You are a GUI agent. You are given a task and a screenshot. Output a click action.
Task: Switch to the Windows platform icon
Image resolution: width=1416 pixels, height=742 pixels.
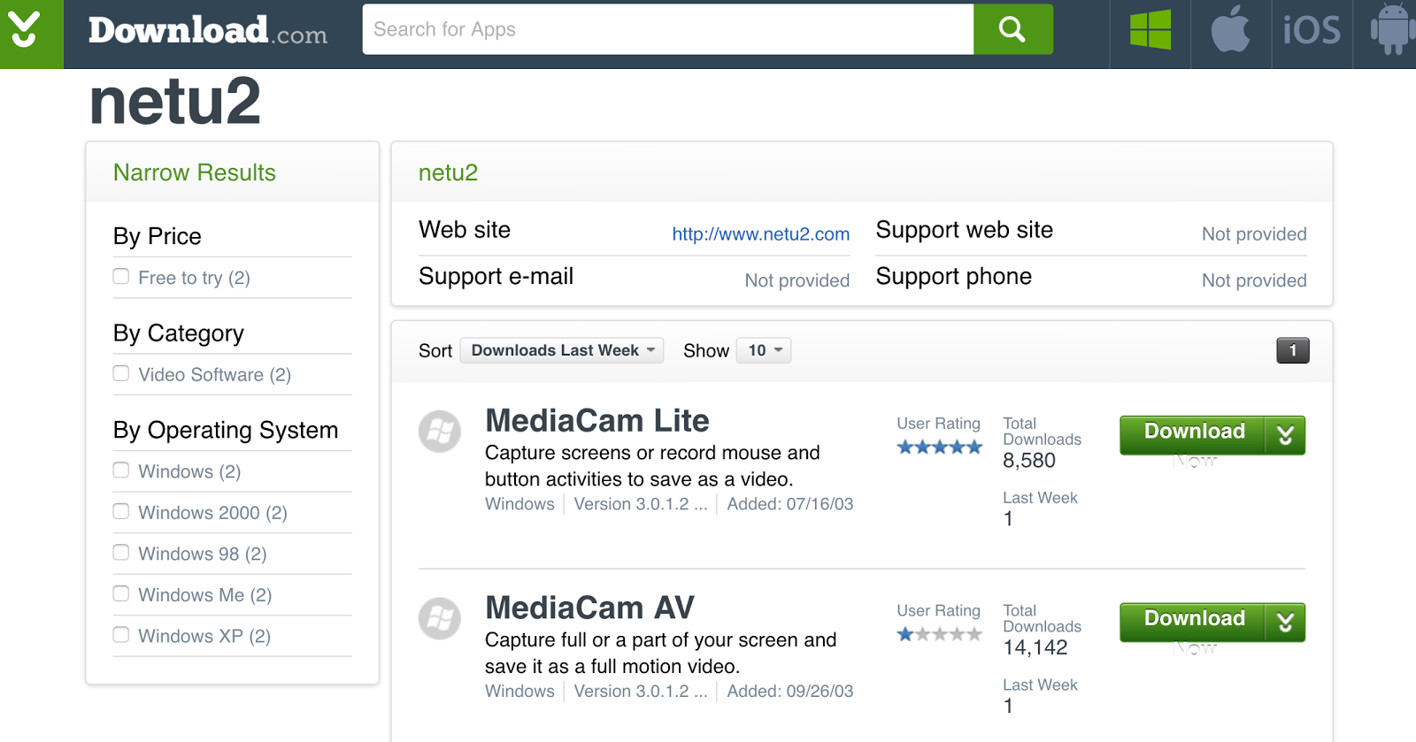pyautogui.click(x=1150, y=30)
